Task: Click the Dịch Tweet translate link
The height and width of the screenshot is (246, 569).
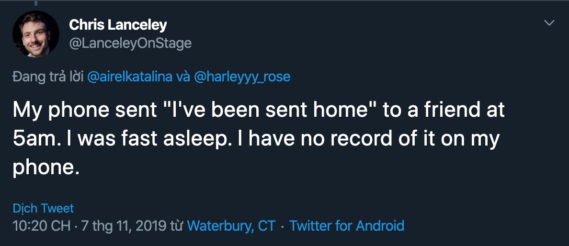Action: (x=43, y=208)
